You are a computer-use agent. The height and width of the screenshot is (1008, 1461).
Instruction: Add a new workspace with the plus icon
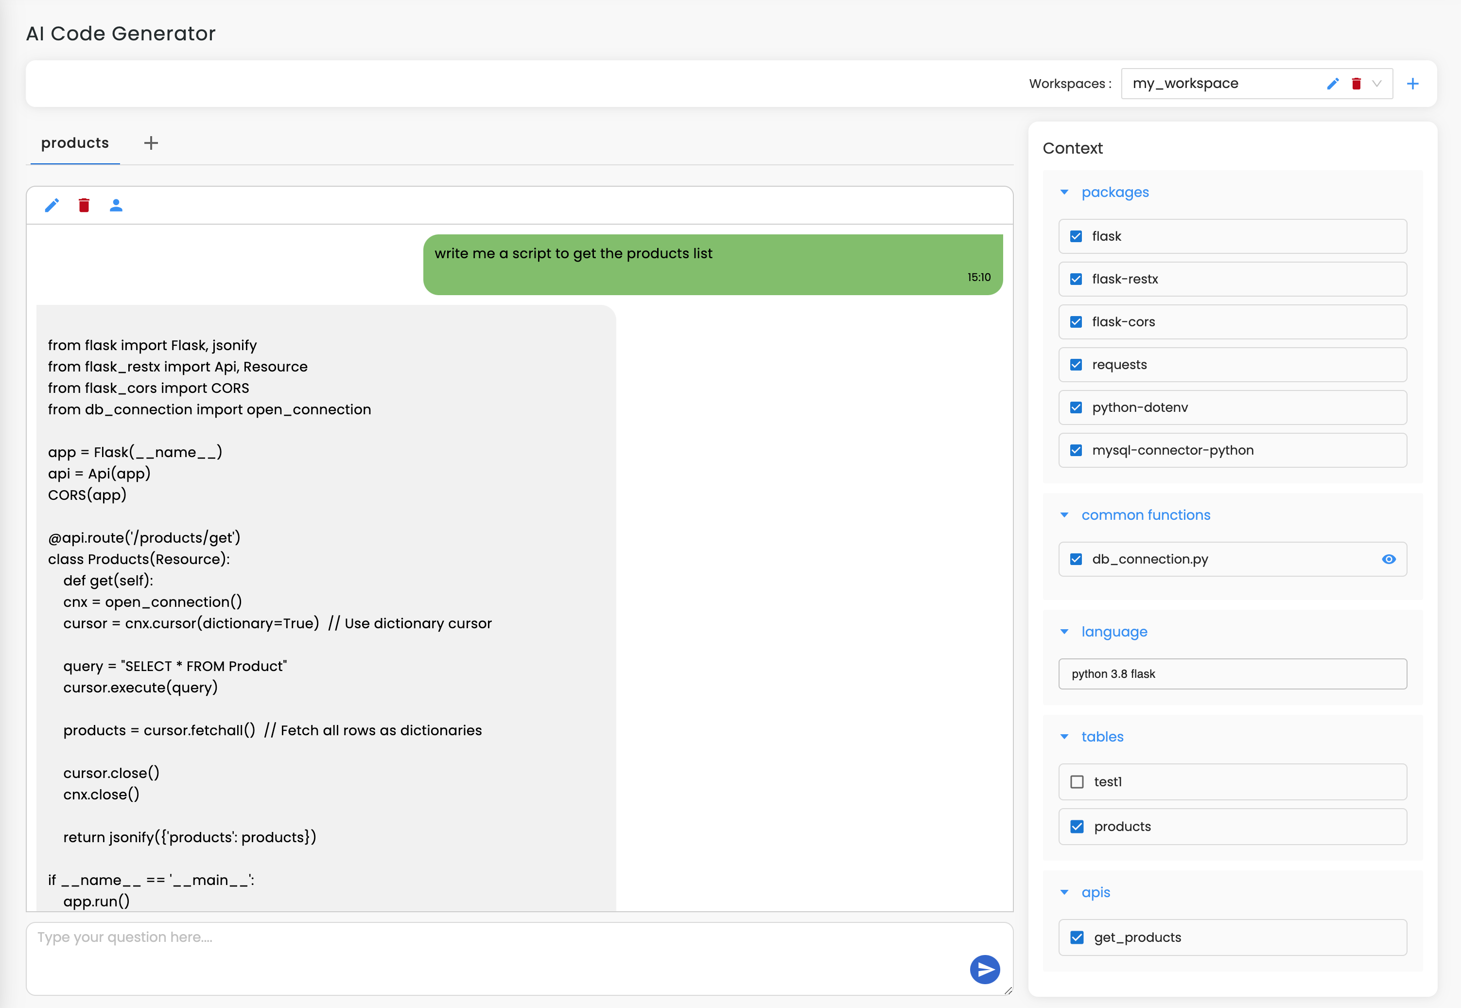(1413, 83)
